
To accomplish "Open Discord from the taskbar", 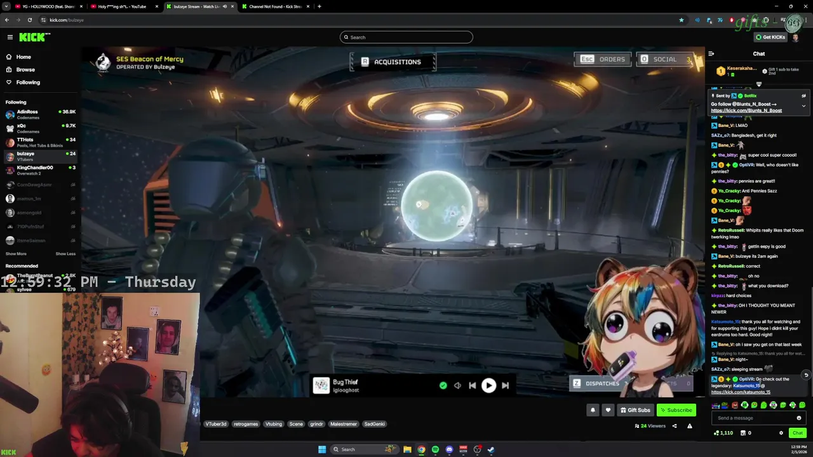I will (449, 449).
